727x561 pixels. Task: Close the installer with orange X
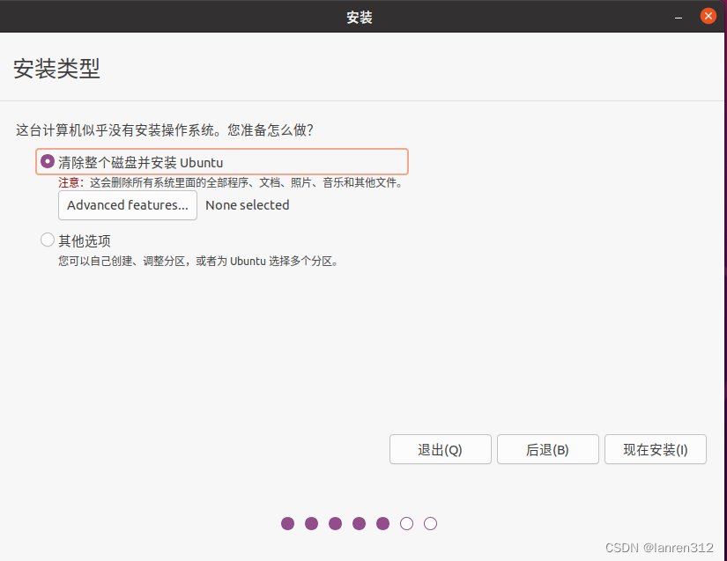pyautogui.click(x=708, y=16)
